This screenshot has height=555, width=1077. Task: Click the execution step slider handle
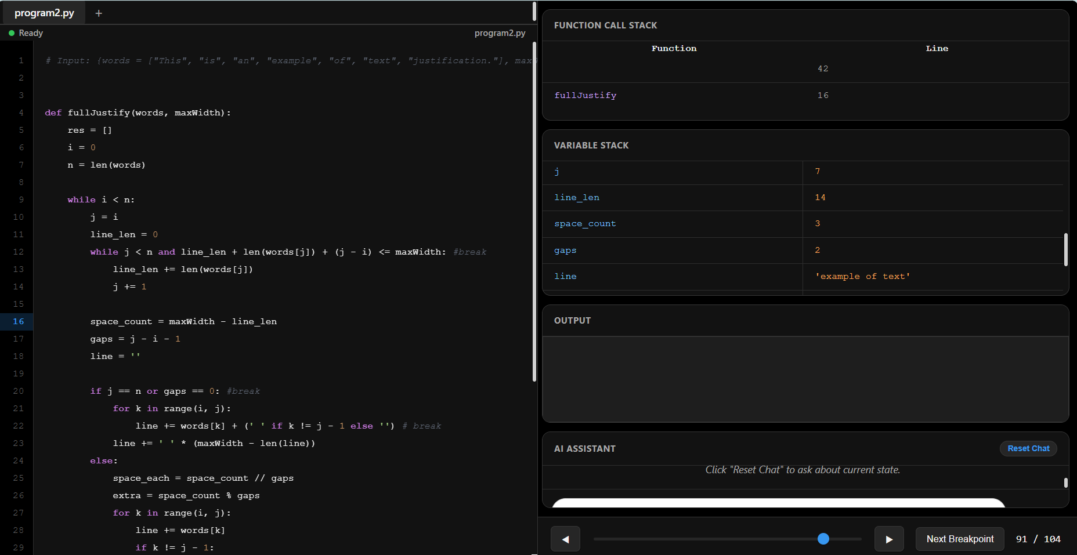click(x=823, y=539)
